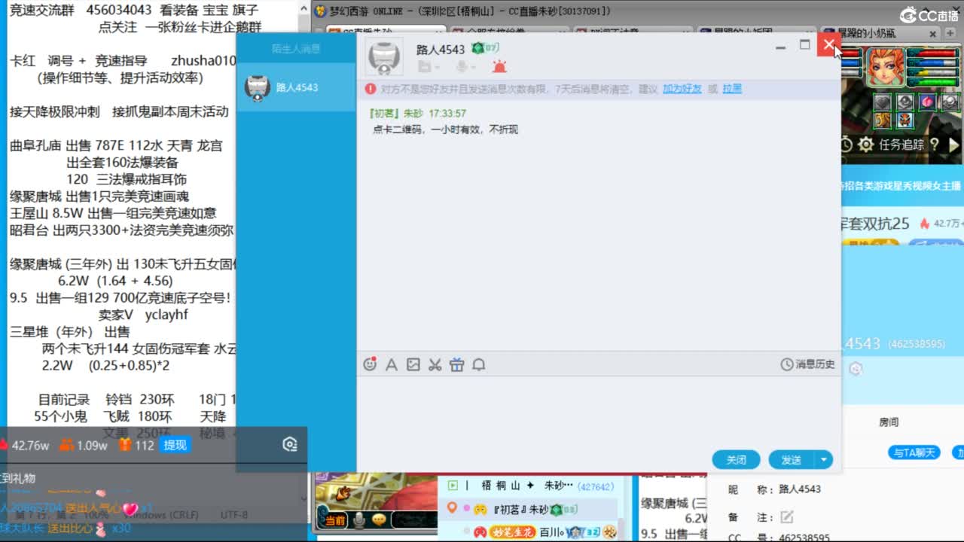Edit the 备注 remark pencil icon
964x542 pixels.
(x=787, y=516)
